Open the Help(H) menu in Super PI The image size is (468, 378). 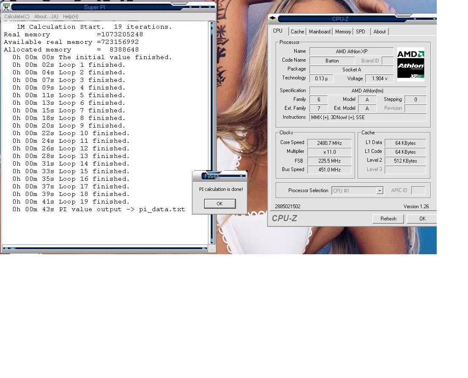[x=71, y=17]
